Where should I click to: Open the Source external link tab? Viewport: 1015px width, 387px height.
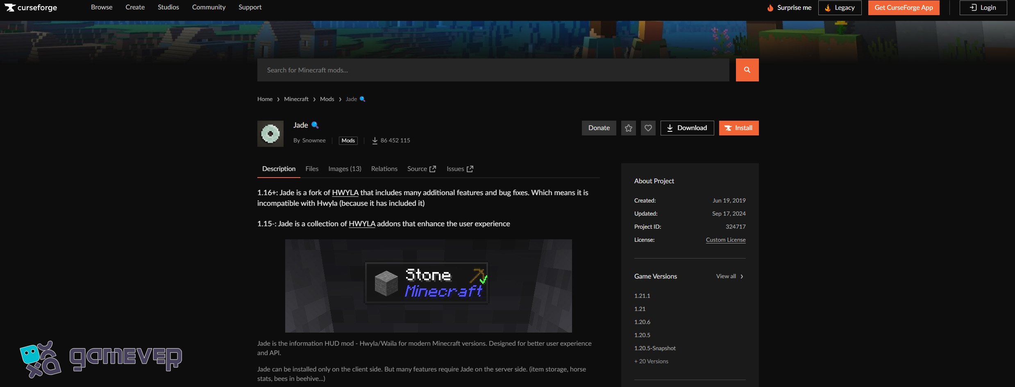[x=421, y=169]
